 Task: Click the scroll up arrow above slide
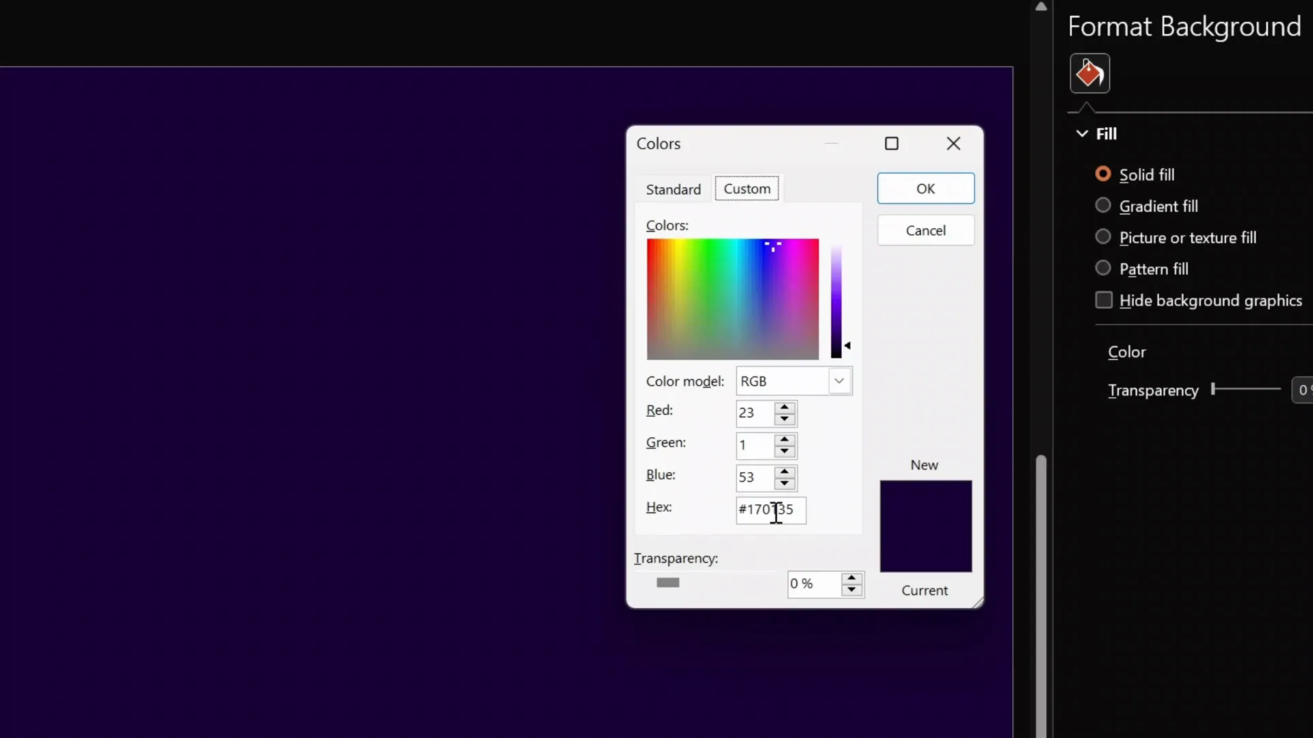[1041, 7]
